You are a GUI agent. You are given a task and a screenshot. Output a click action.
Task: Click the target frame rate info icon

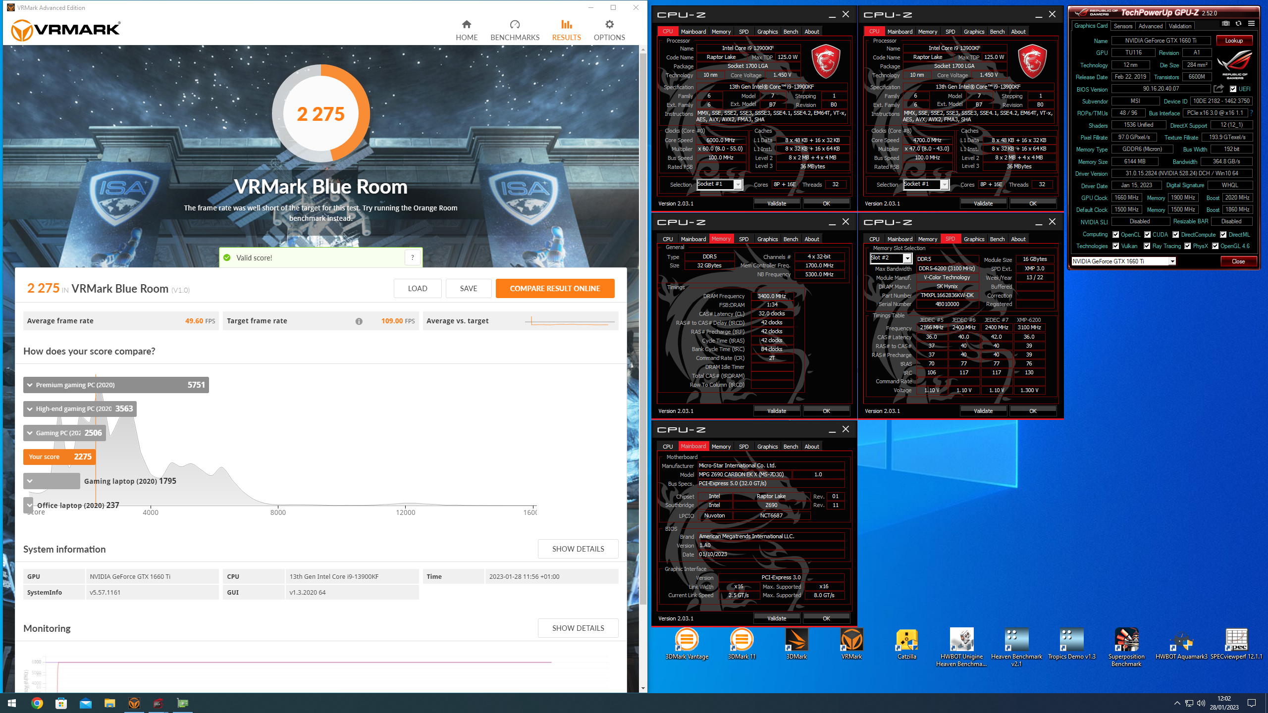click(x=359, y=321)
